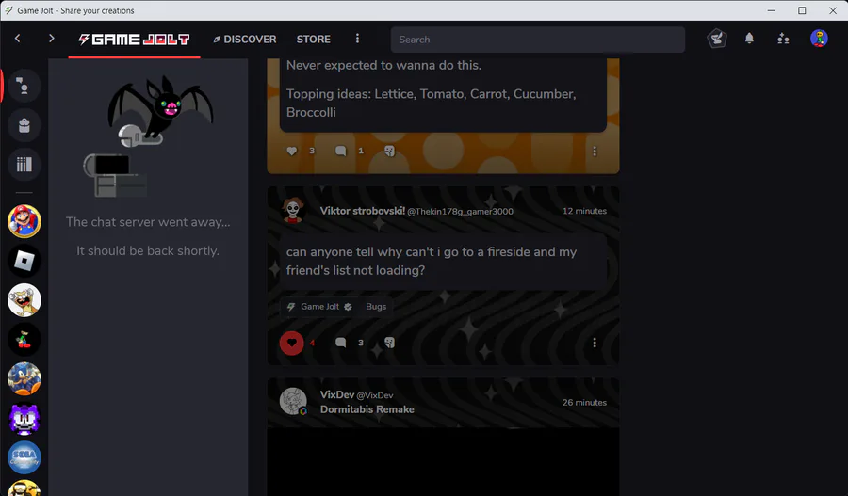Image resolution: width=848 pixels, height=496 pixels.
Task: Open the Game Jolt community tag
Action: pyautogui.click(x=319, y=307)
